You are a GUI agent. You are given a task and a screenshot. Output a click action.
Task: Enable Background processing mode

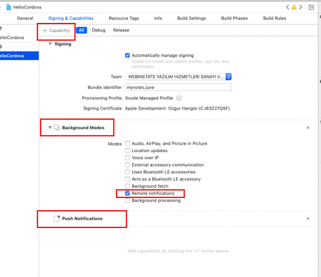[127, 200]
